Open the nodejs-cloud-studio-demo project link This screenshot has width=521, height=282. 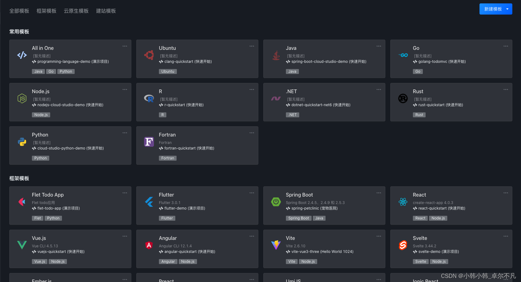click(x=68, y=105)
